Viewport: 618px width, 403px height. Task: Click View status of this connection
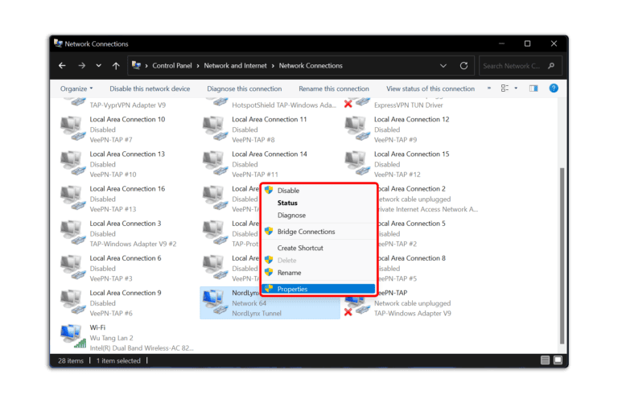pos(431,88)
